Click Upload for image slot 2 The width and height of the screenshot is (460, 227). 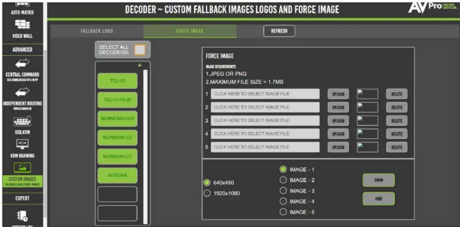pyautogui.click(x=338, y=108)
